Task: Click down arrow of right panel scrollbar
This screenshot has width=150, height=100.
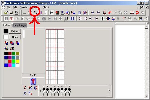Action: click(146, 96)
